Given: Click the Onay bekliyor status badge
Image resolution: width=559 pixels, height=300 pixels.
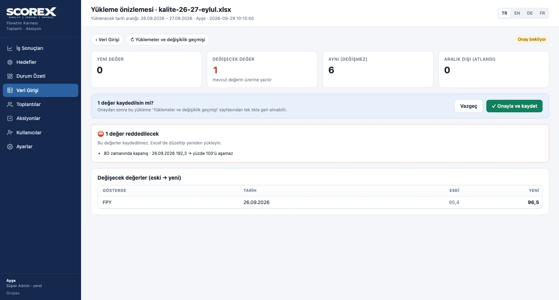Looking at the screenshot, I should click(x=532, y=39).
